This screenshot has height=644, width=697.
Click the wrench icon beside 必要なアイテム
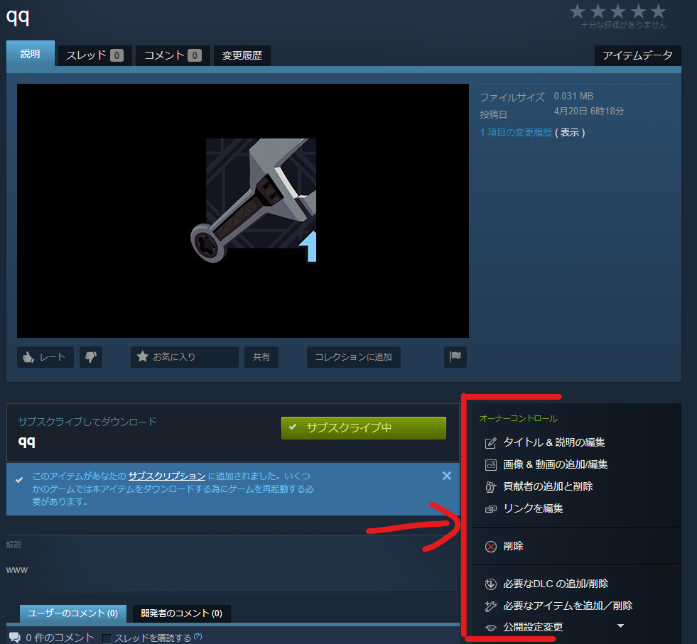click(x=490, y=606)
